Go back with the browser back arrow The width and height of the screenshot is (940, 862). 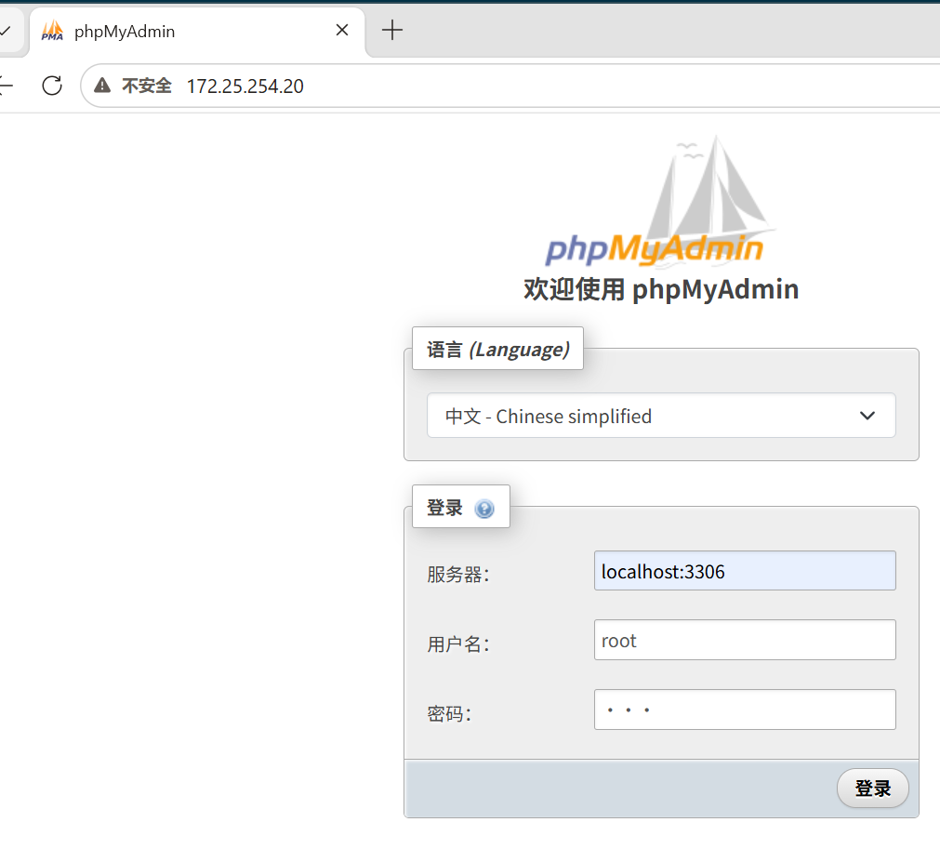pyautogui.click(x=6, y=86)
